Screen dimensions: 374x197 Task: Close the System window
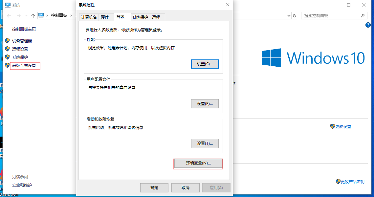point(364,5)
